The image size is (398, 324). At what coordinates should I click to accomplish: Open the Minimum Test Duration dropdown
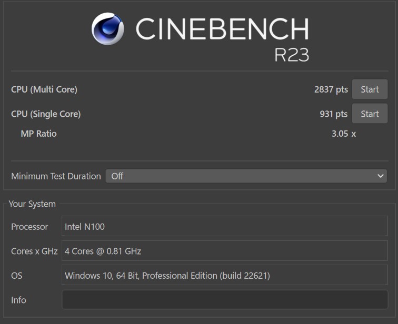(x=246, y=176)
